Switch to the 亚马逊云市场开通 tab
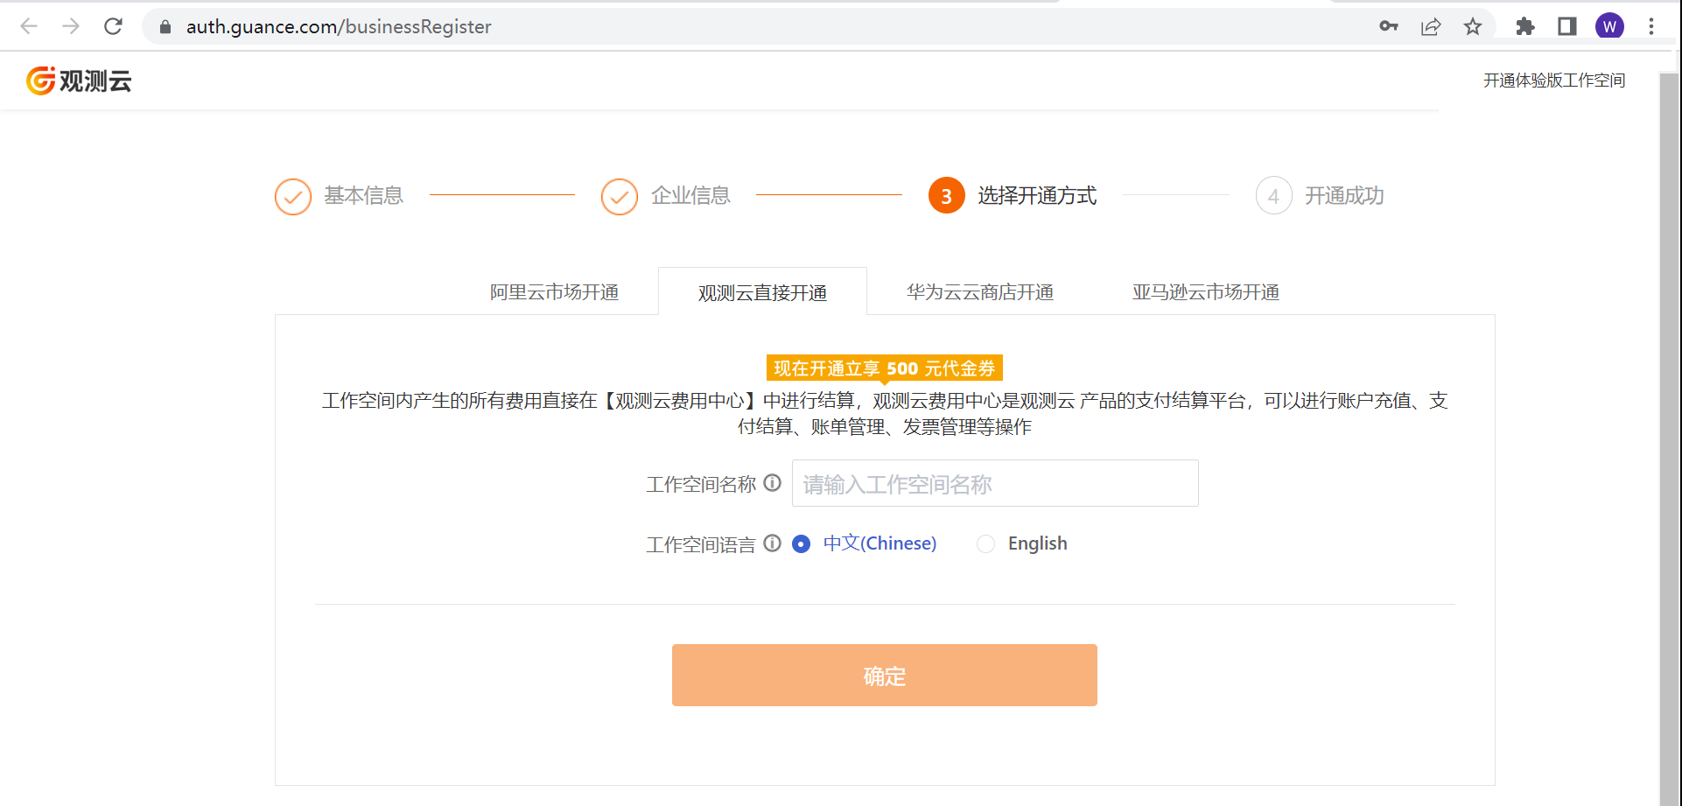 [1206, 292]
